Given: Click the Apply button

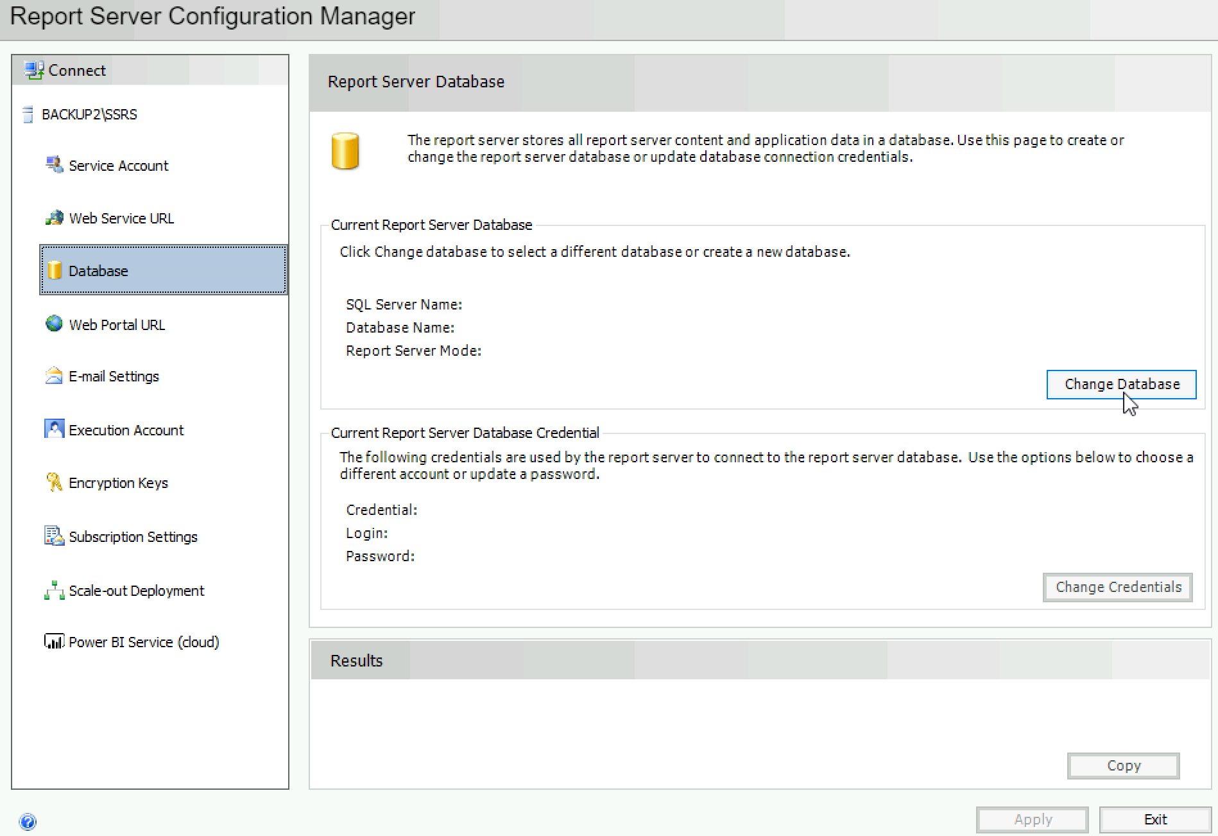Looking at the screenshot, I should [x=1033, y=819].
